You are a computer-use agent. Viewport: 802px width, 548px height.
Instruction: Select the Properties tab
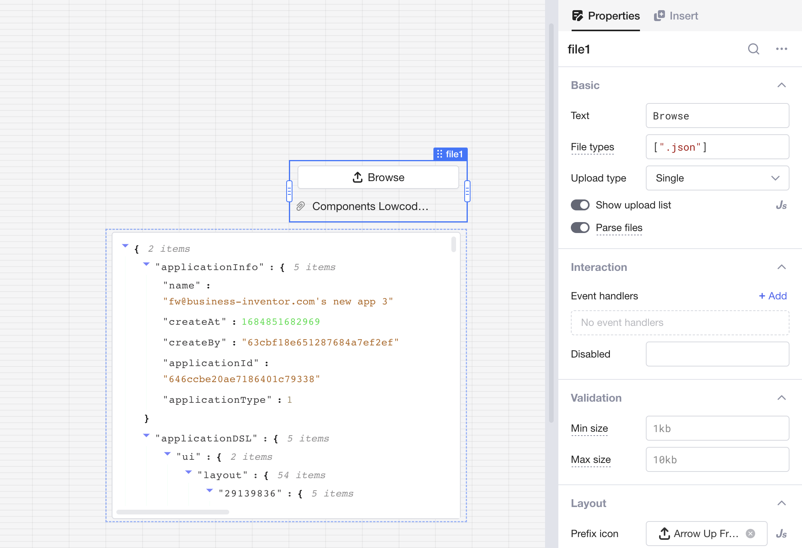click(x=606, y=16)
